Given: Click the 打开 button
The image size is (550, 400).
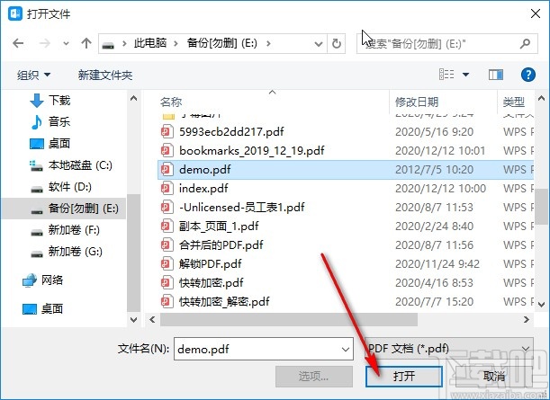Looking at the screenshot, I should [404, 377].
